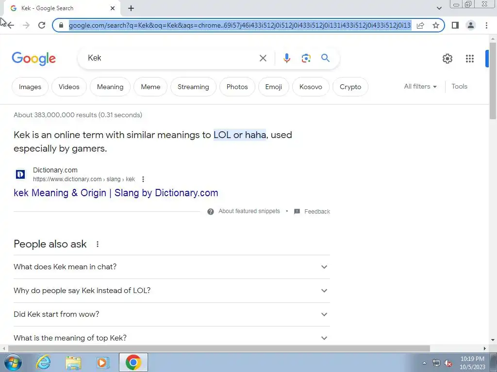The image size is (497, 372).
Task: Open the All filters dropdown
Action: (x=420, y=86)
